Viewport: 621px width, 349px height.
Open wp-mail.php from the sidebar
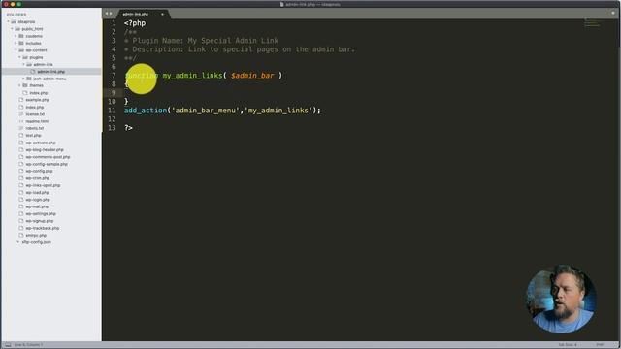(37, 206)
